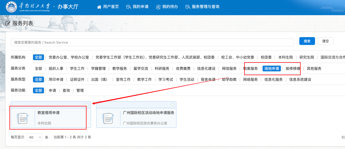Go to the 我的待办 page

tap(170, 7)
